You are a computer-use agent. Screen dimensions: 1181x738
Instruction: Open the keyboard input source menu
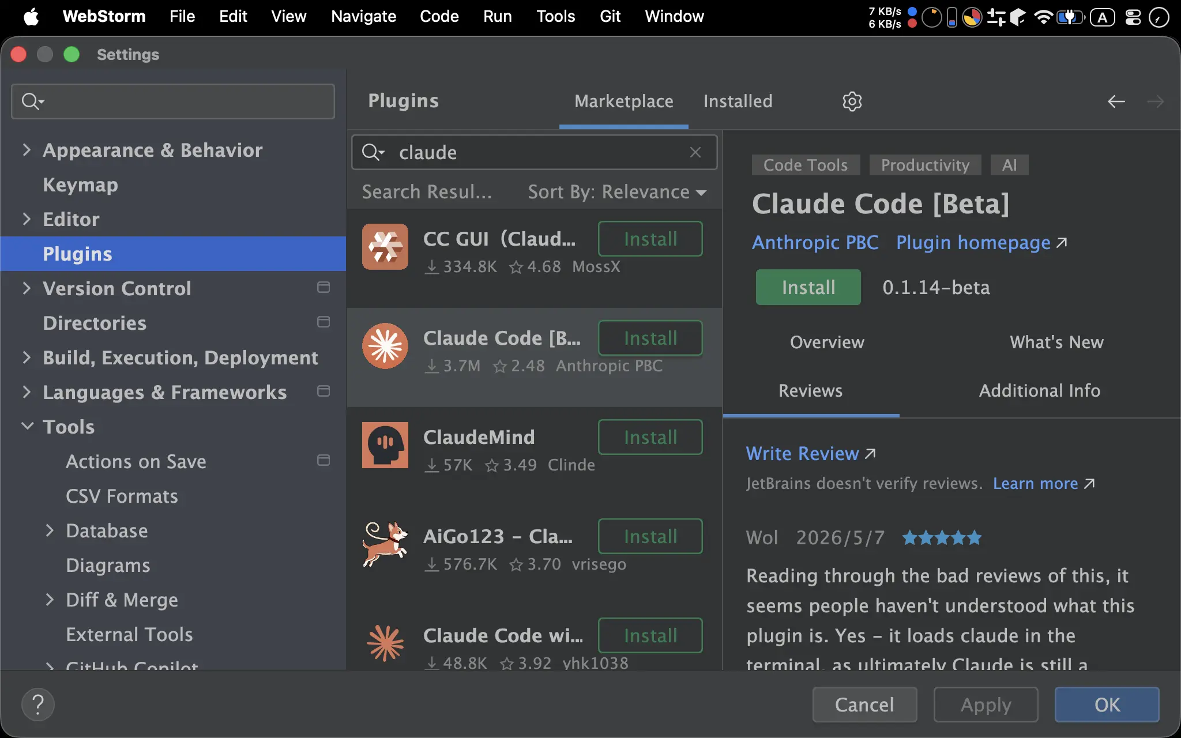point(1102,17)
